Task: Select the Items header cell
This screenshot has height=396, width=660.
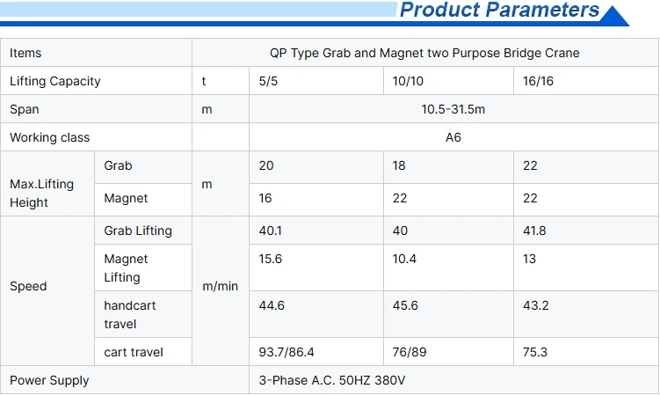Action: pos(97,53)
